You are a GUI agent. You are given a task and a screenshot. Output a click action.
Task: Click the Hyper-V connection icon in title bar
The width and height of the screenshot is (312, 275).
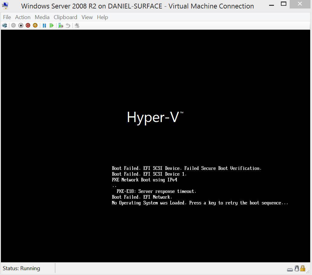pyautogui.click(x=5, y=5)
